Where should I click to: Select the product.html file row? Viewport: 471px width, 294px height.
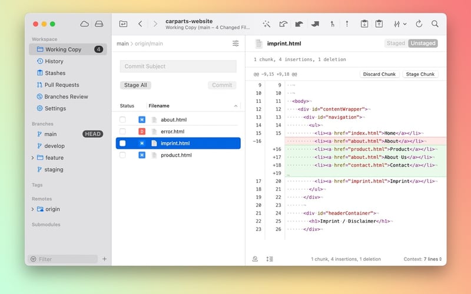[178, 155]
